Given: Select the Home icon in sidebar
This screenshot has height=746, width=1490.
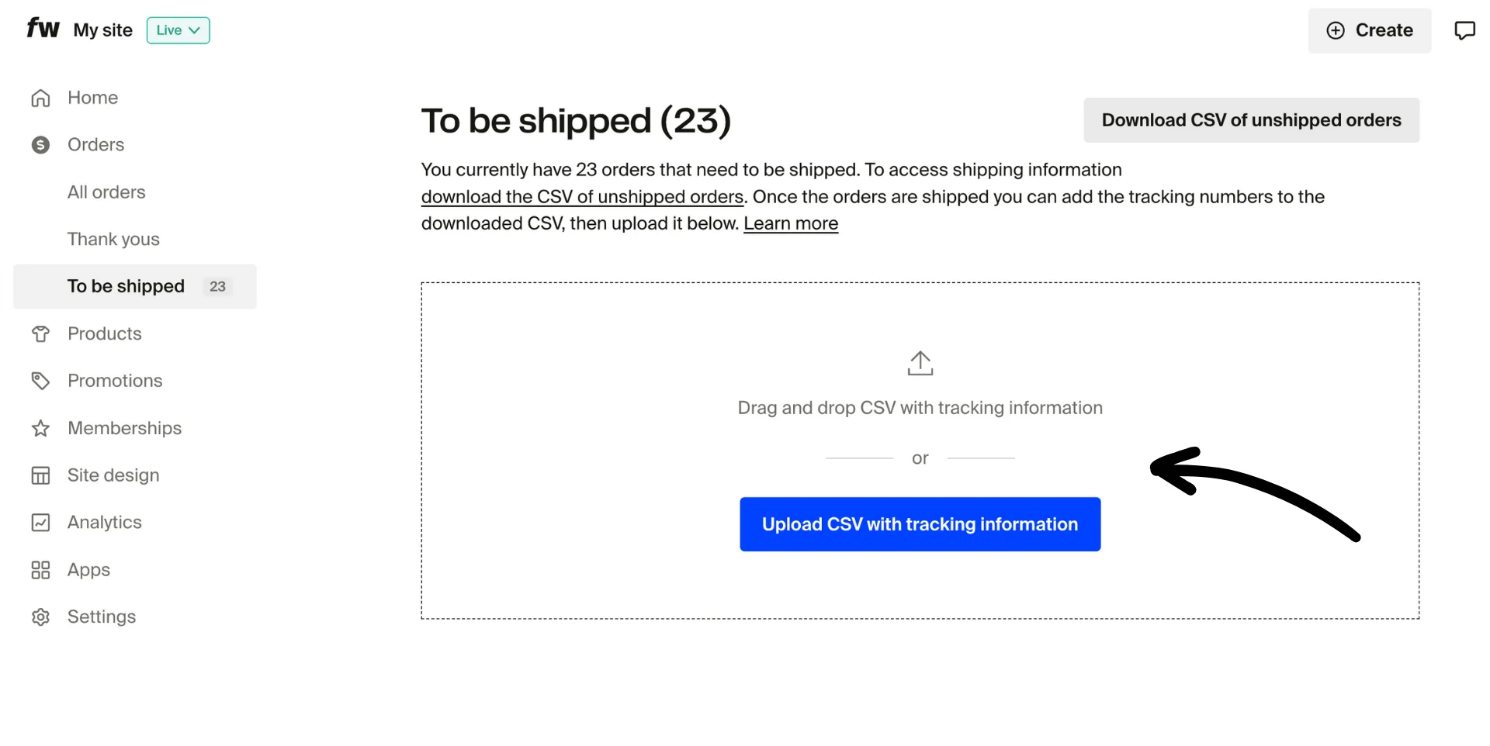Looking at the screenshot, I should 40,98.
